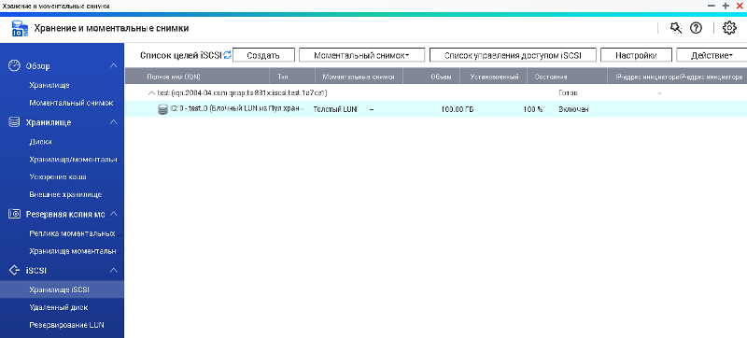Click the 100 % allocated cell
The image size is (747, 338).
tap(532, 109)
